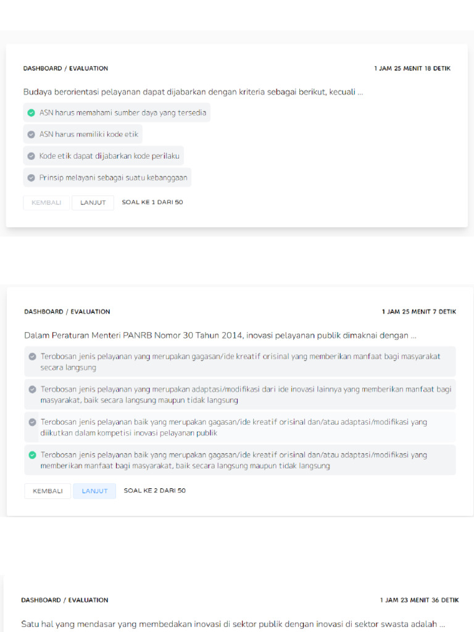
Task: Click the '1 JAM 25 MENIT 18 DETIK' timer
Action: click(x=412, y=69)
